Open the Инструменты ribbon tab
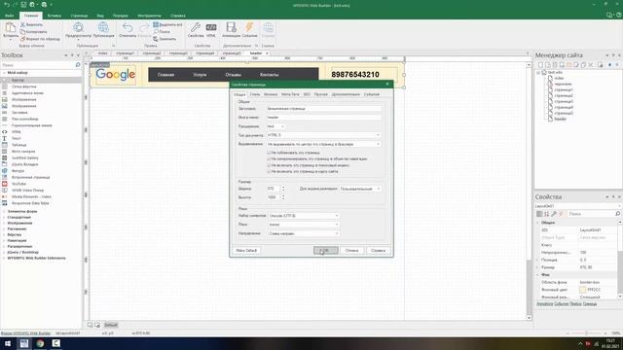The width and height of the screenshot is (623, 350). (x=149, y=16)
